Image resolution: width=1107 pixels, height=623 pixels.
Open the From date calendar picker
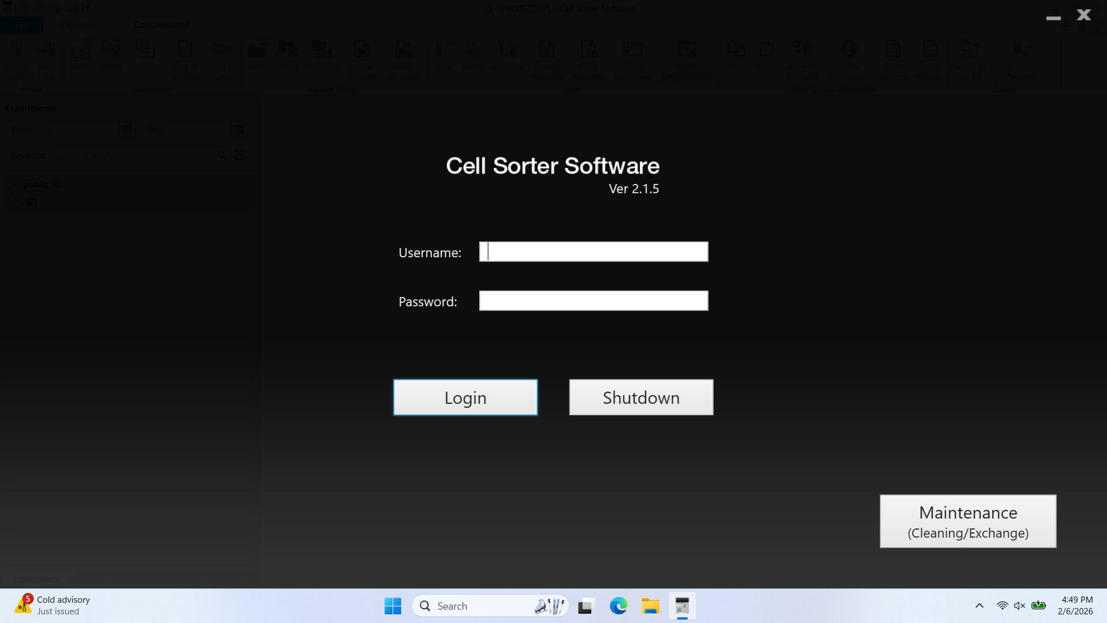coord(126,129)
